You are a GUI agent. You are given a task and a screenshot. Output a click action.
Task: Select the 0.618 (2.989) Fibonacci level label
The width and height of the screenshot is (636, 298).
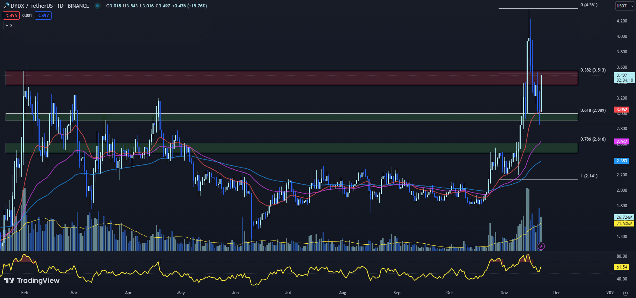pyautogui.click(x=593, y=110)
